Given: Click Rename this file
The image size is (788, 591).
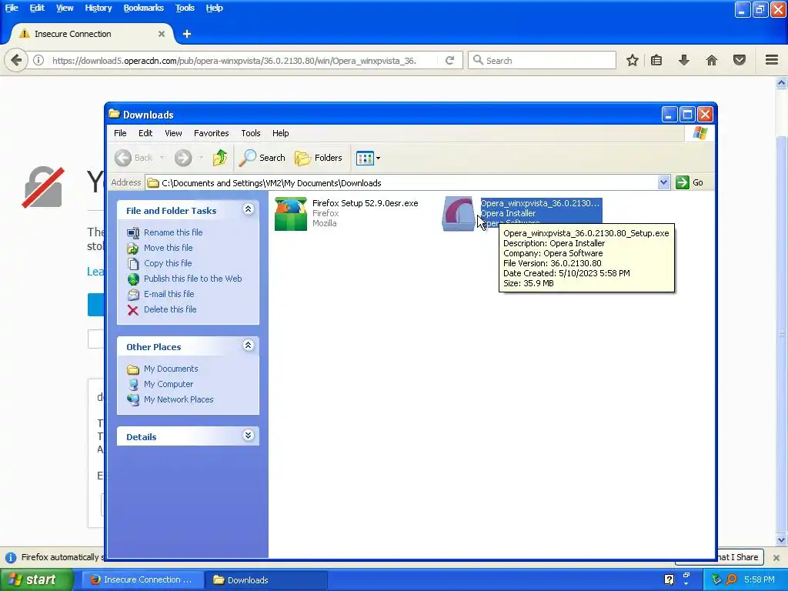Looking at the screenshot, I should click(x=173, y=232).
